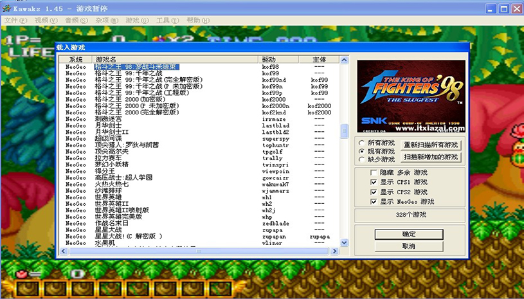Viewport: 524px width, 299px height.
Task: Click the 确定 button
Action: pyautogui.click(x=409, y=234)
